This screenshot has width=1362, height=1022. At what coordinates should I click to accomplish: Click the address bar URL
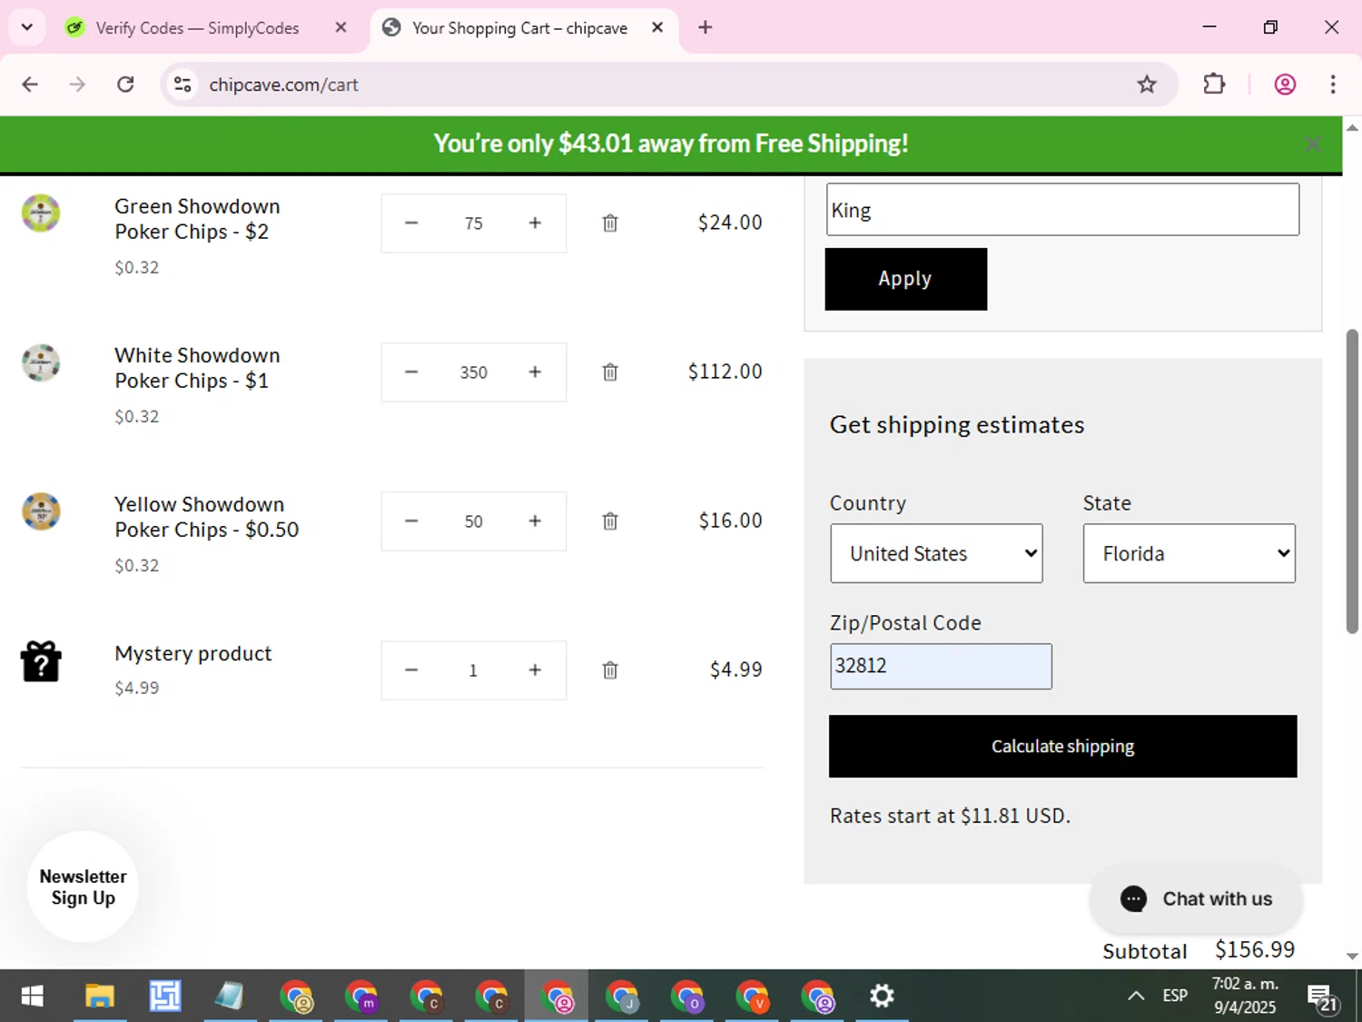[283, 84]
